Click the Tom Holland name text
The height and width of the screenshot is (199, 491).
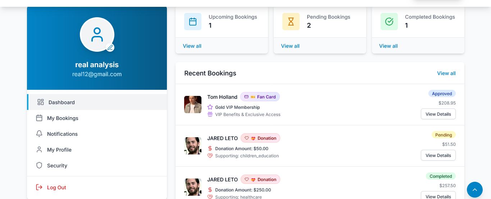[x=222, y=97]
